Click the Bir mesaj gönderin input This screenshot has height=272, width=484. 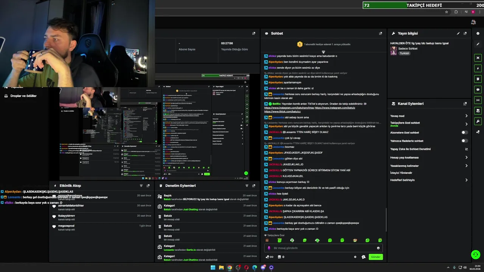[323, 248]
